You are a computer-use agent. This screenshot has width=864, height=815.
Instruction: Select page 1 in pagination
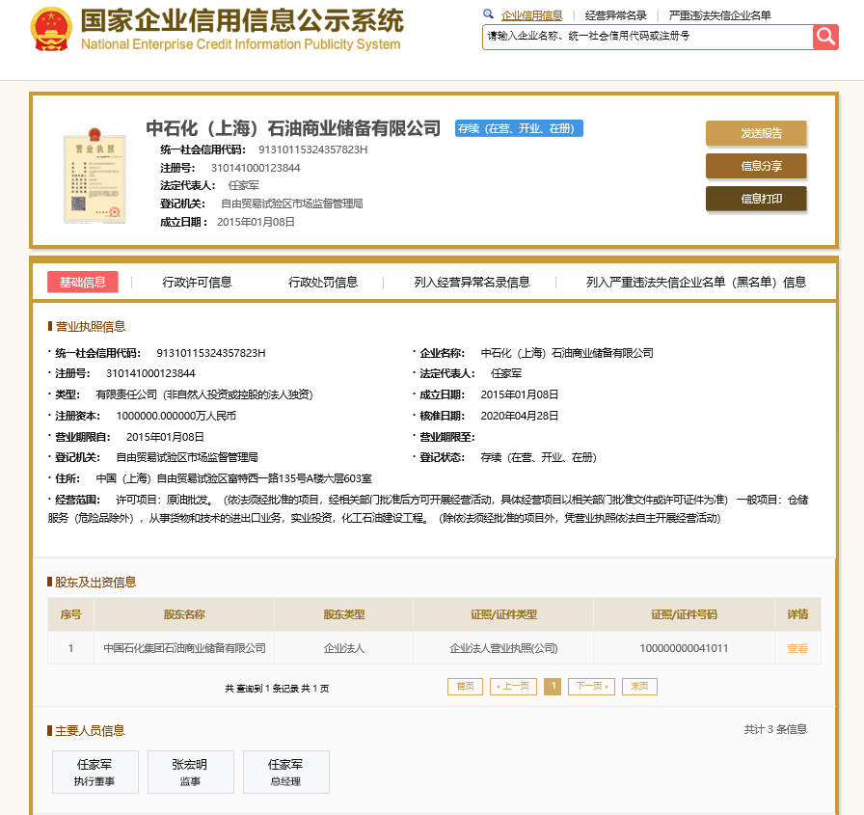(x=553, y=686)
